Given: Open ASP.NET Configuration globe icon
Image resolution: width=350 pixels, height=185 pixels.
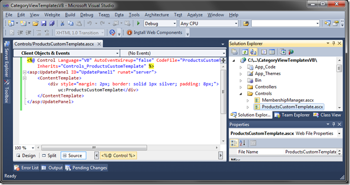Looking at the screenshot, I should 291,52.
